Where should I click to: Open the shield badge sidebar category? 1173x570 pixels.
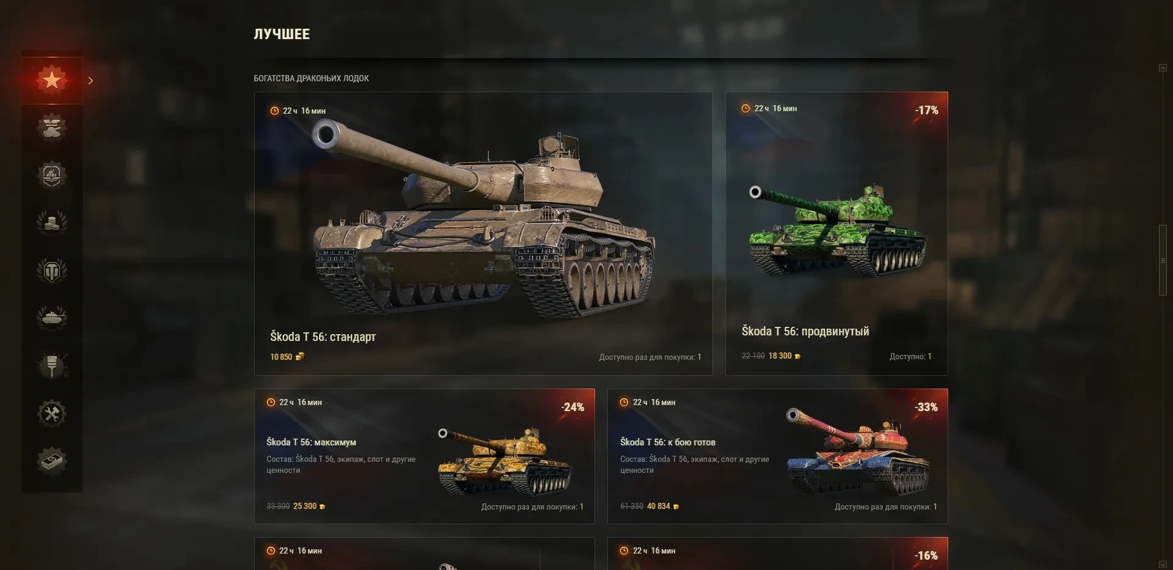(x=52, y=175)
